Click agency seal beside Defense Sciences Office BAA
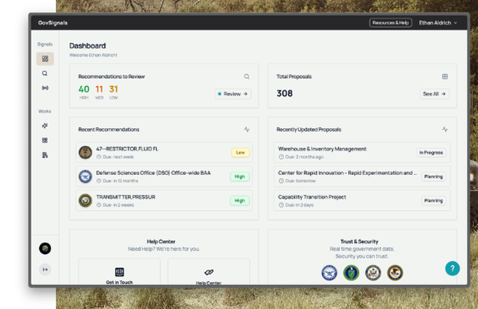 tap(86, 176)
